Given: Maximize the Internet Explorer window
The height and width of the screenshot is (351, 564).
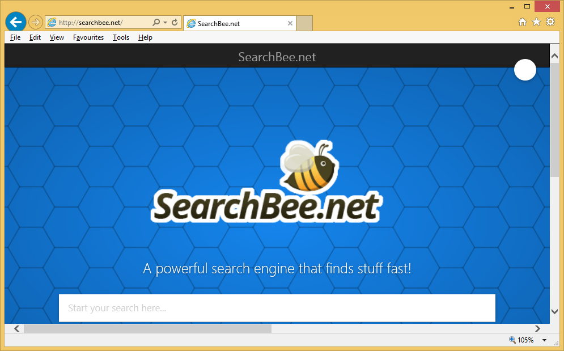Looking at the screenshot, I should click(527, 6).
